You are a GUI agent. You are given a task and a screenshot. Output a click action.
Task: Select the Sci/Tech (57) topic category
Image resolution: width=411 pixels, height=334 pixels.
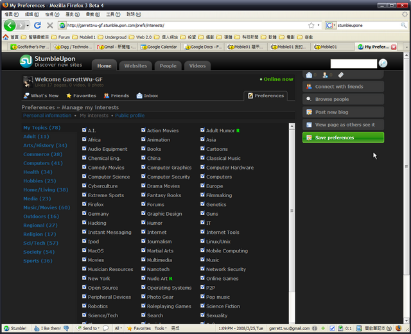(40, 243)
